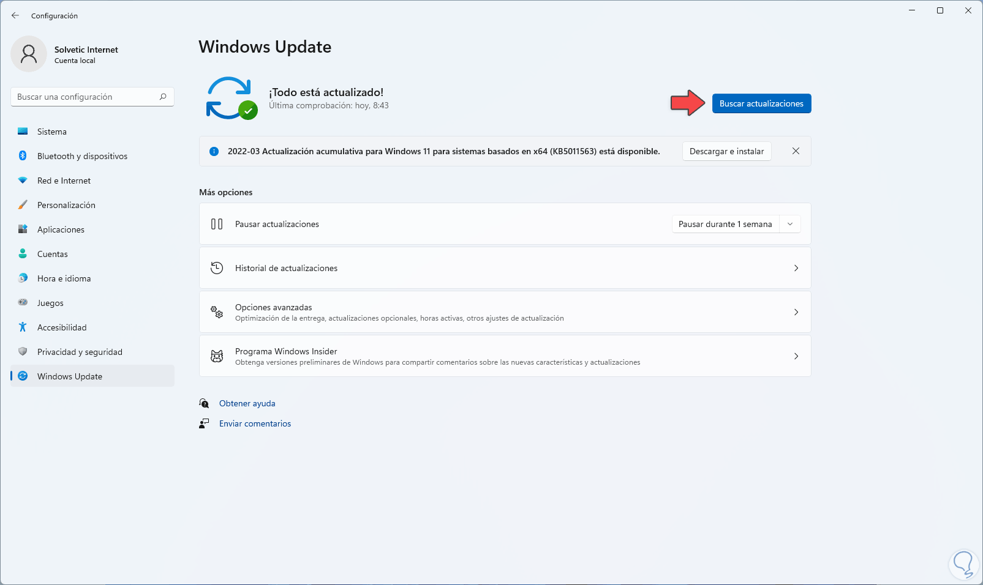This screenshot has height=585, width=983.
Task: Click the Accesibilidad figure icon
Action: click(x=23, y=327)
